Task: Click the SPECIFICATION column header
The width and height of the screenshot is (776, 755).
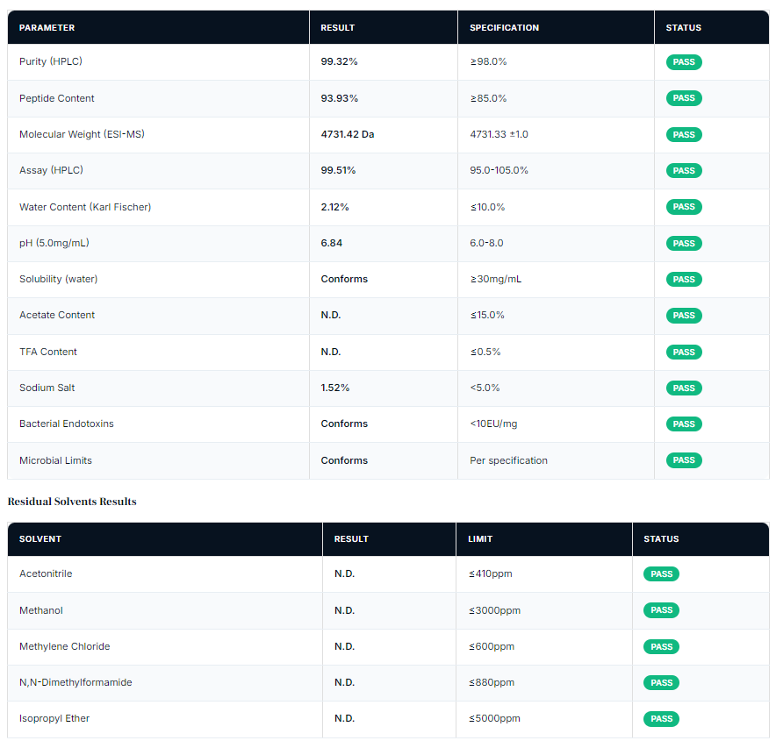Action: pos(504,28)
